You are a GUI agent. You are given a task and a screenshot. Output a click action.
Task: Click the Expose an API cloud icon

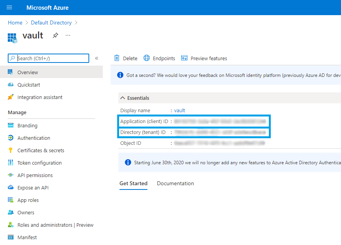(x=10, y=187)
